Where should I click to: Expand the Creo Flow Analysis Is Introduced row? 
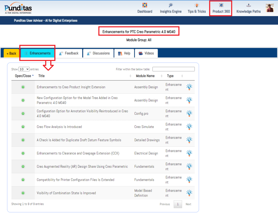(23, 127)
